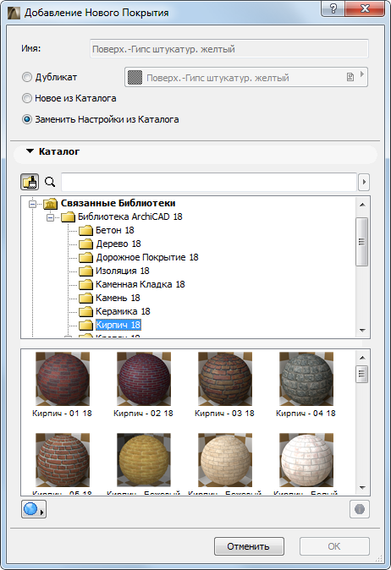Click the help question mark button
391x570 pixels.
pos(333,8)
